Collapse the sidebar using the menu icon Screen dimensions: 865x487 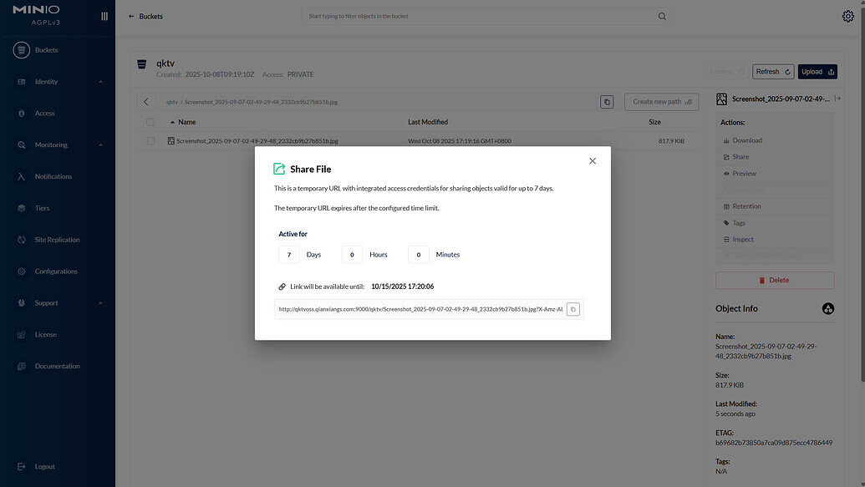[104, 16]
